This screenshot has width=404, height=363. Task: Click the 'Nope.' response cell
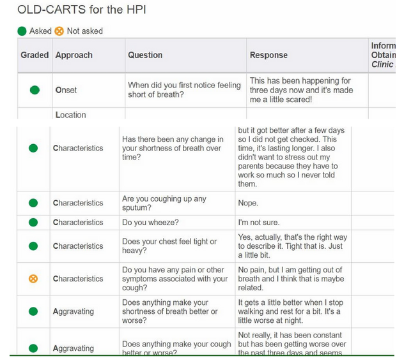click(293, 203)
